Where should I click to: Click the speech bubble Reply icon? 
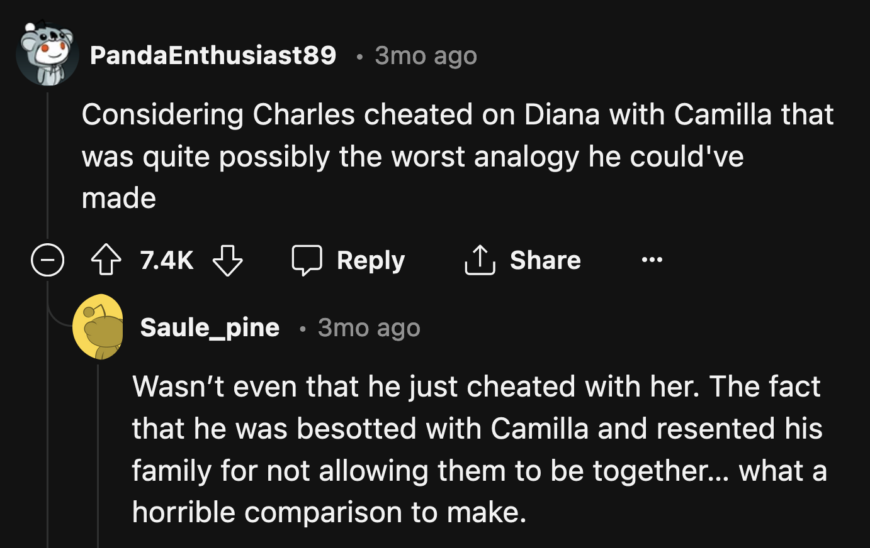307,260
